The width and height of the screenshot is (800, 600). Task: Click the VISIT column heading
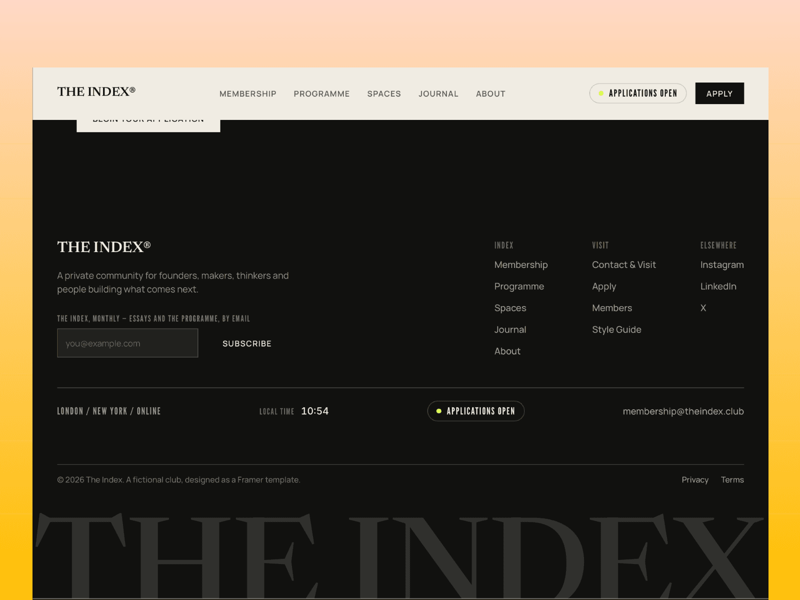(x=600, y=245)
